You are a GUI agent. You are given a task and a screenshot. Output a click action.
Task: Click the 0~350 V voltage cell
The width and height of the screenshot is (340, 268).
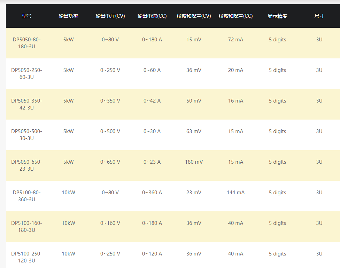pos(110,101)
